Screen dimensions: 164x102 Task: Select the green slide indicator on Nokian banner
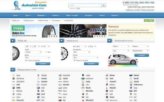(54, 36)
